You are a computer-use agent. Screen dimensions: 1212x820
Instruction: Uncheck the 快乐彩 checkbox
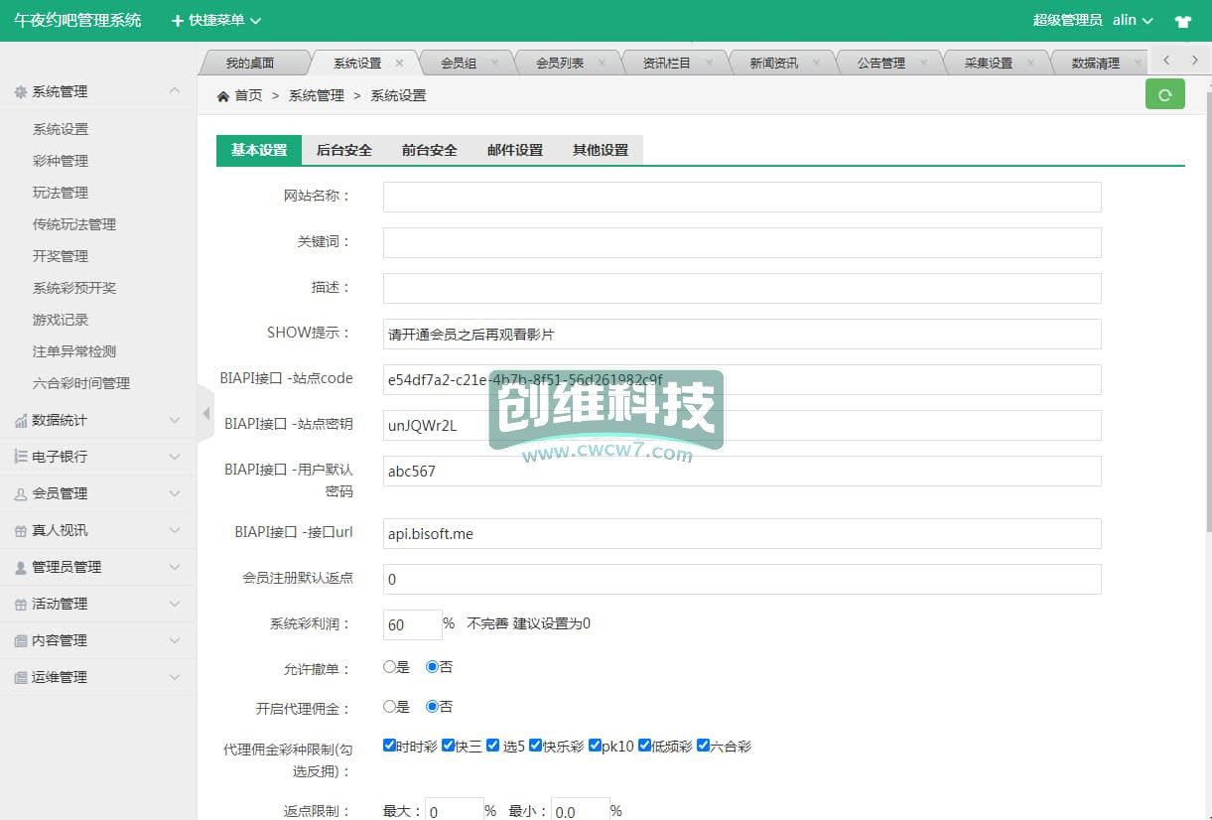[x=536, y=746]
